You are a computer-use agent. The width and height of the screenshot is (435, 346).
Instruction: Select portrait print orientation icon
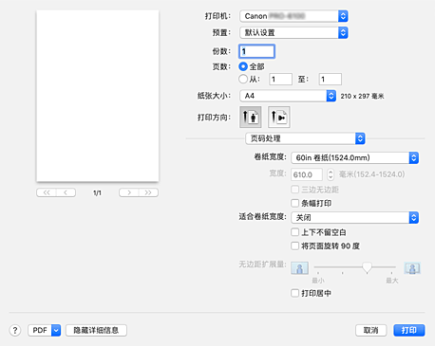click(251, 117)
